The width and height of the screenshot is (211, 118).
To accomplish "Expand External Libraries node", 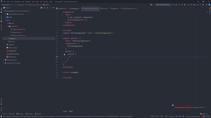I will pos(4,60).
